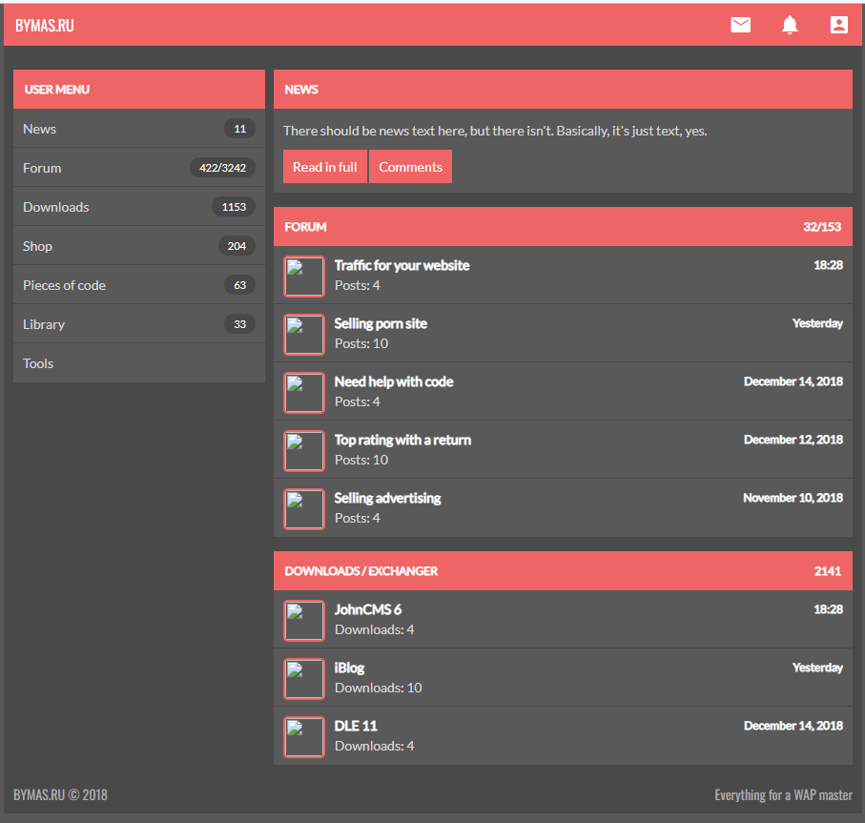Click avatar thumbnail for Traffic for your website
The height and width of the screenshot is (823, 865).
pyautogui.click(x=304, y=277)
